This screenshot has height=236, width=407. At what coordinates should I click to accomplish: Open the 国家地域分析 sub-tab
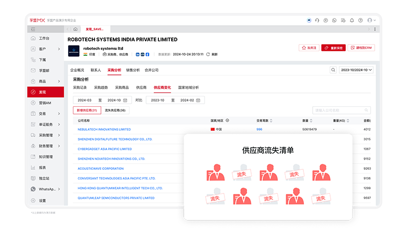[188, 88]
